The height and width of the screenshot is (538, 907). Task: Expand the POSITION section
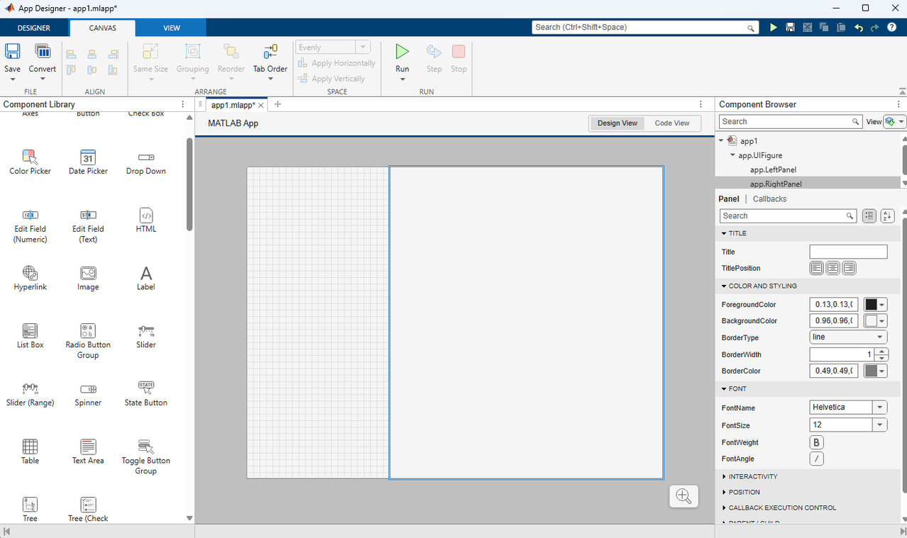coord(724,492)
